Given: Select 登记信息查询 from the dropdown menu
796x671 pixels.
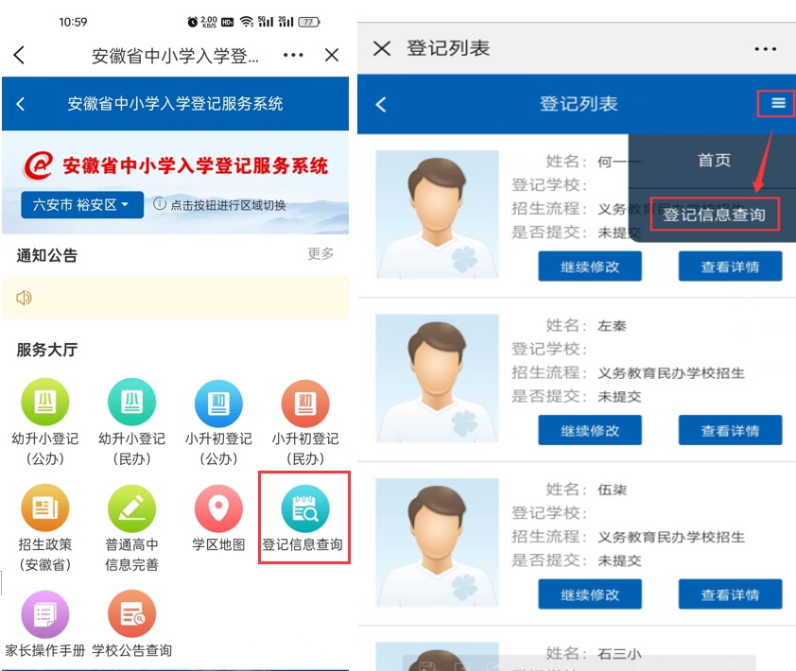Looking at the screenshot, I should 714,215.
